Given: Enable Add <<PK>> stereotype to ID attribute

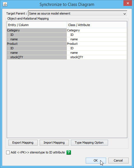Looking at the screenshot, I should click(8, 152).
